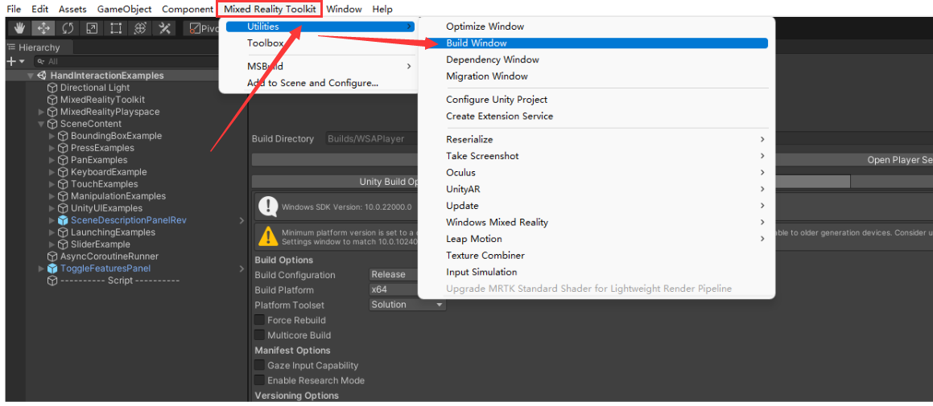
Task: Open custom editor tools wrench icon
Action: click(x=164, y=28)
